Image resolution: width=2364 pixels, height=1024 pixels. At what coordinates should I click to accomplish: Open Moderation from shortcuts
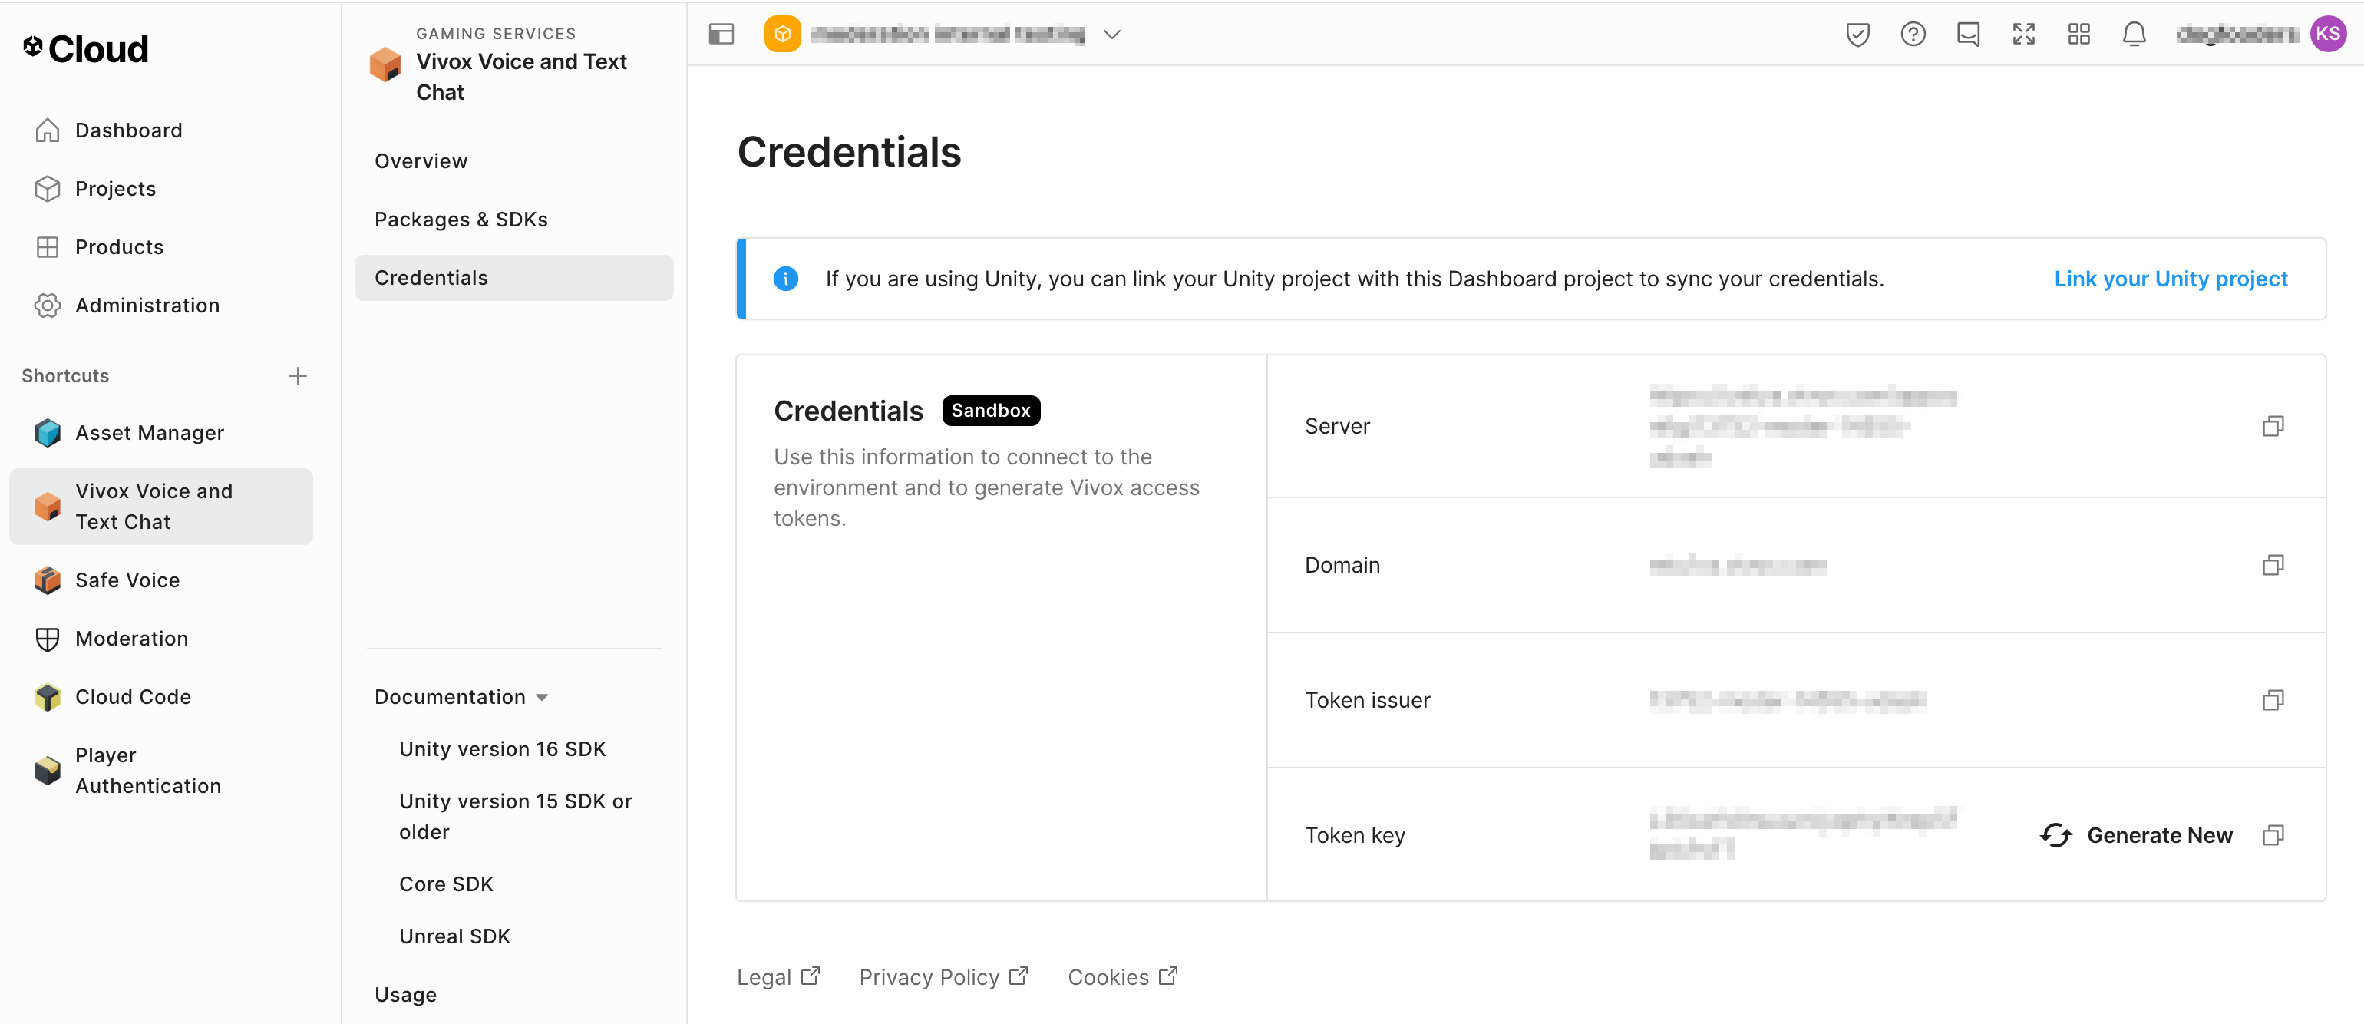[131, 638]
